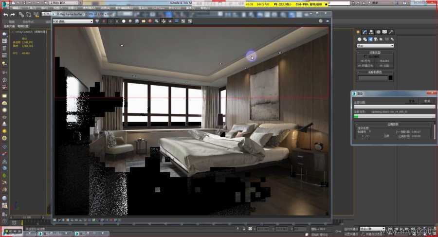Collapse the 公用参数 rollout in render dialog
This screenshot has width=438, height=237.
(x=393, y=124)
